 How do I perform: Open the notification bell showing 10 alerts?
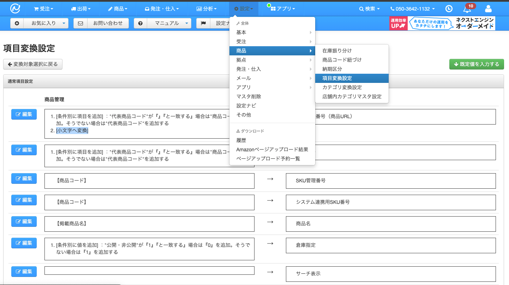[x=467, y=9]
